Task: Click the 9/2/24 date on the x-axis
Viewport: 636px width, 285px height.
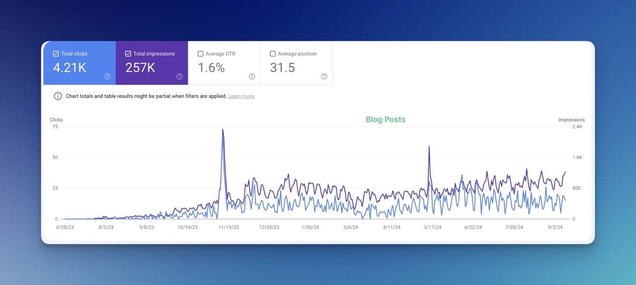Action: click(x=555, y=227)
